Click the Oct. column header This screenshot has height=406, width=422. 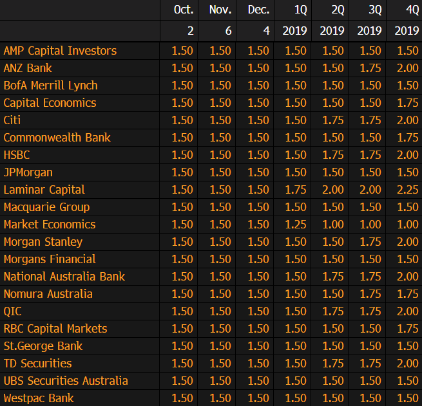(x=183, y=10)
